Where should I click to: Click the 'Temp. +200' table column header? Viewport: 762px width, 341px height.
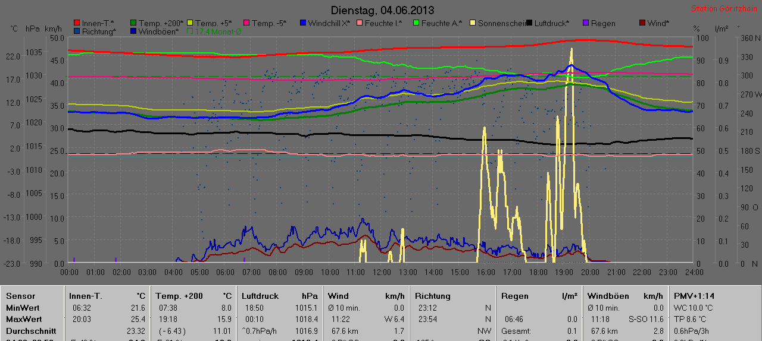pyautogui.click(x=179, y=296)
